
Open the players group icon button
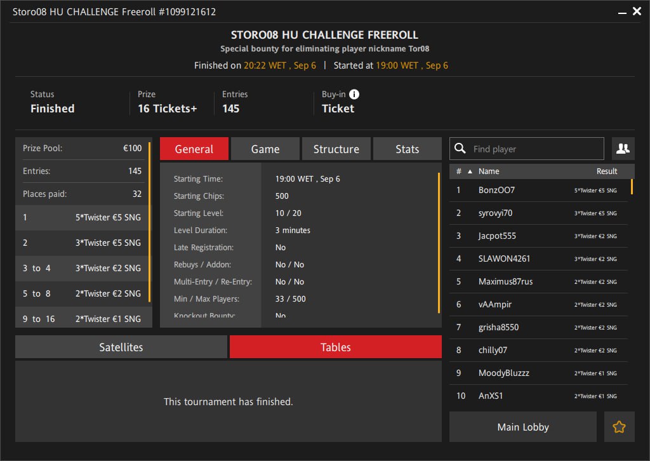click(x=623, y=149)
